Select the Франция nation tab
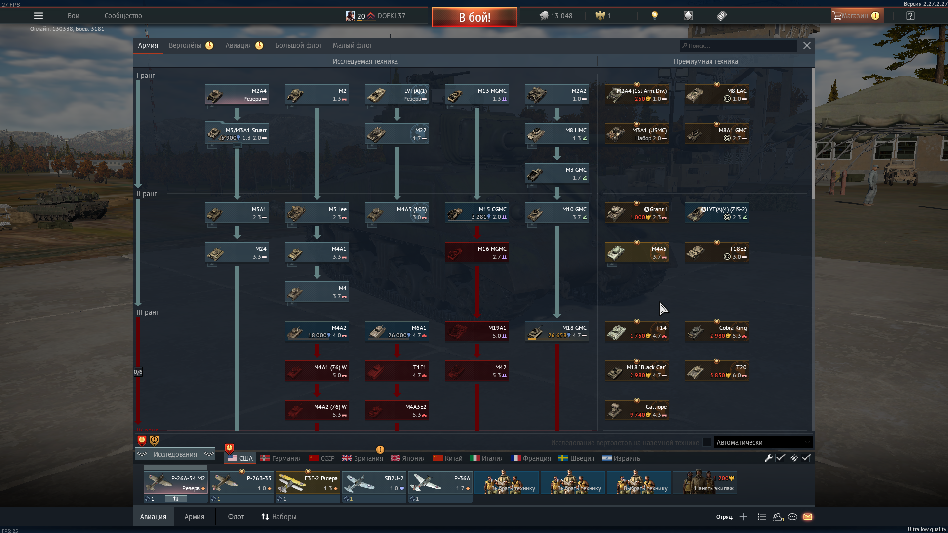Screen dimensions: 948x533 (x=532, y=458)
